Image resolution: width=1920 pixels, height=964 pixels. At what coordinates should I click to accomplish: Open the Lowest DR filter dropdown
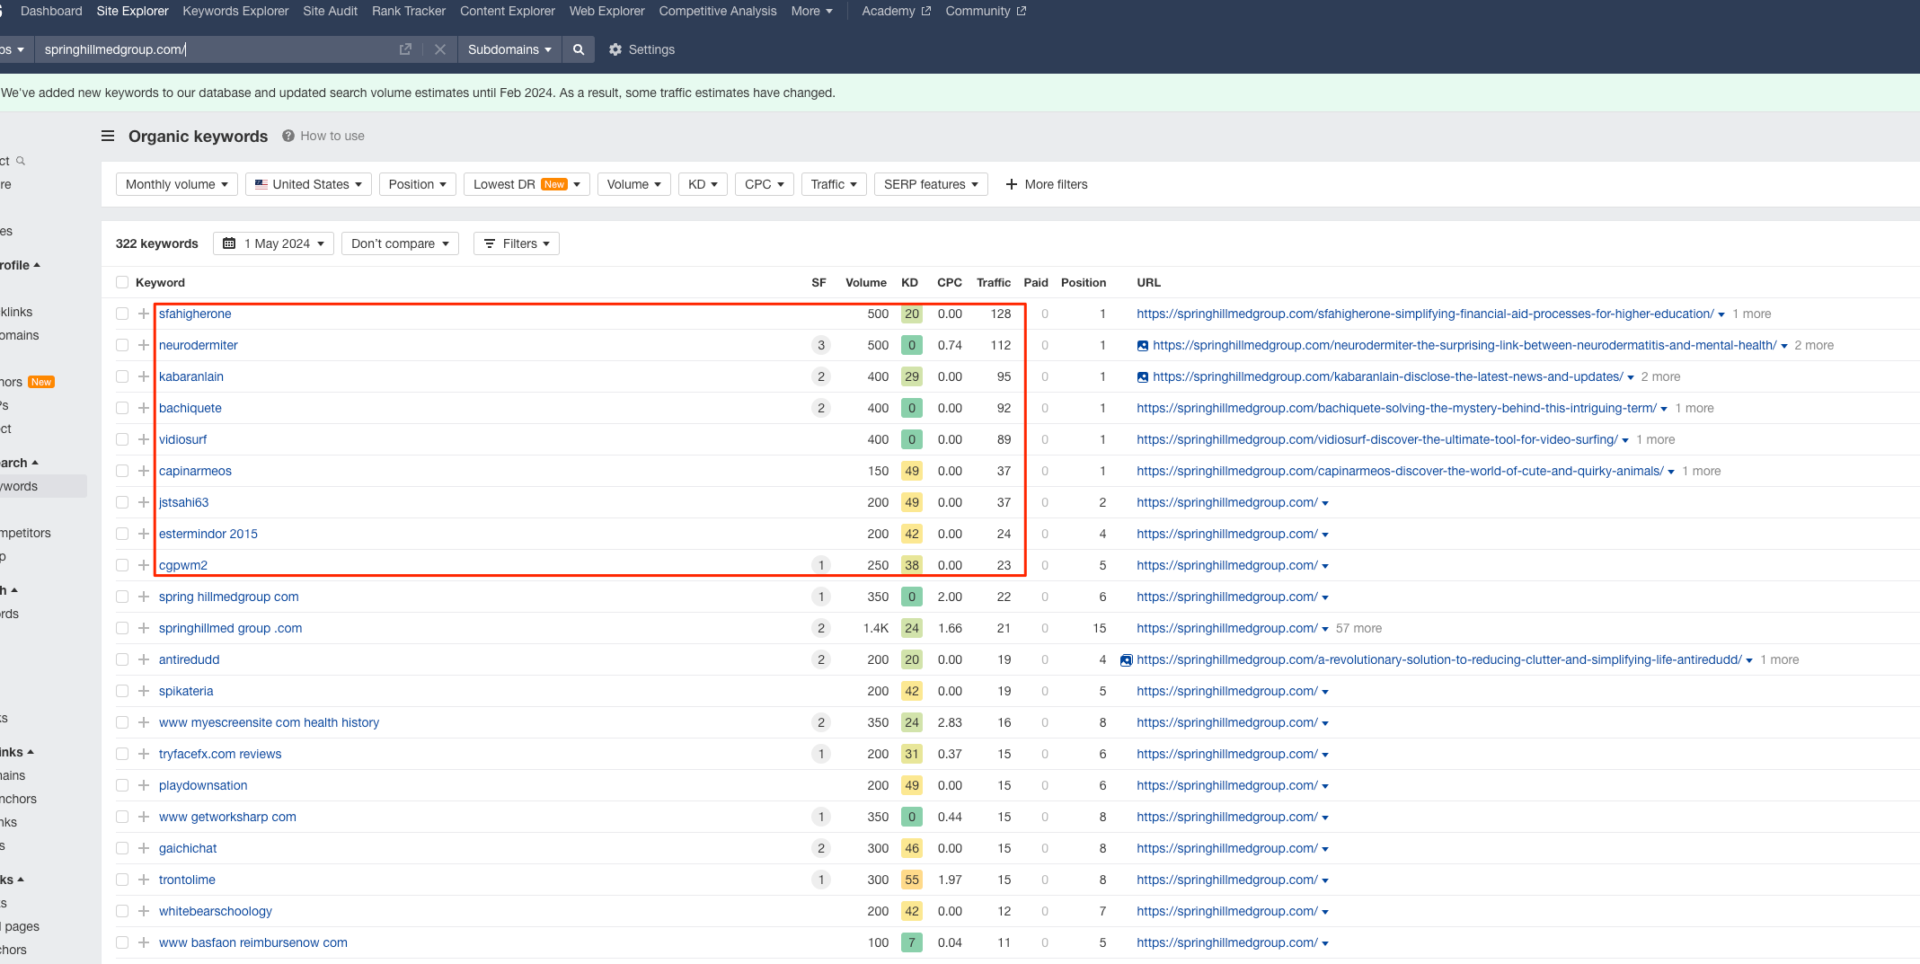point(526,184)
